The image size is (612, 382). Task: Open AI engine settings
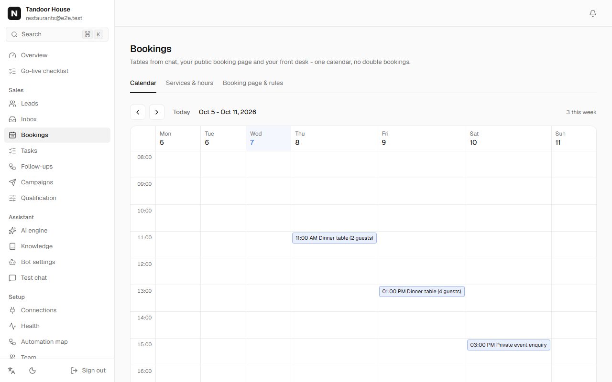click(x=57, y=231)
